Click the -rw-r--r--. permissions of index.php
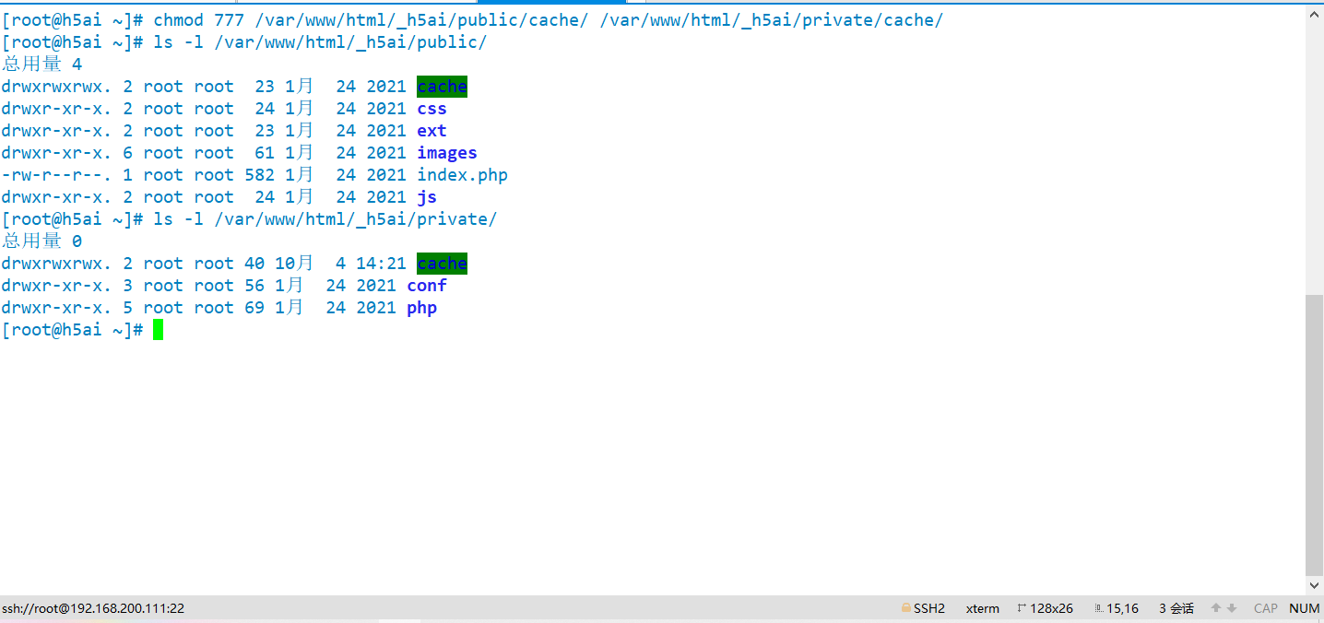This screenshot has height=623, width=1324. coord(57,175)
